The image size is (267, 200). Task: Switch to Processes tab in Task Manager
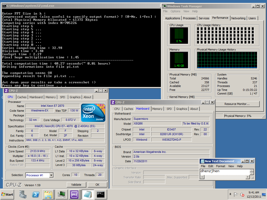coord(189,18)
